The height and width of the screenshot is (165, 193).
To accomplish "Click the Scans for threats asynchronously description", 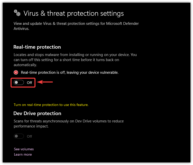I will (x=69, y=121).
